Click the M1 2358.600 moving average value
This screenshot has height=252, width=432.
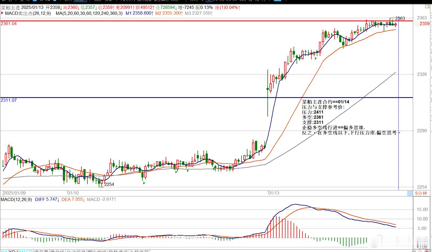pyautogui.click(x=140, y=13)
